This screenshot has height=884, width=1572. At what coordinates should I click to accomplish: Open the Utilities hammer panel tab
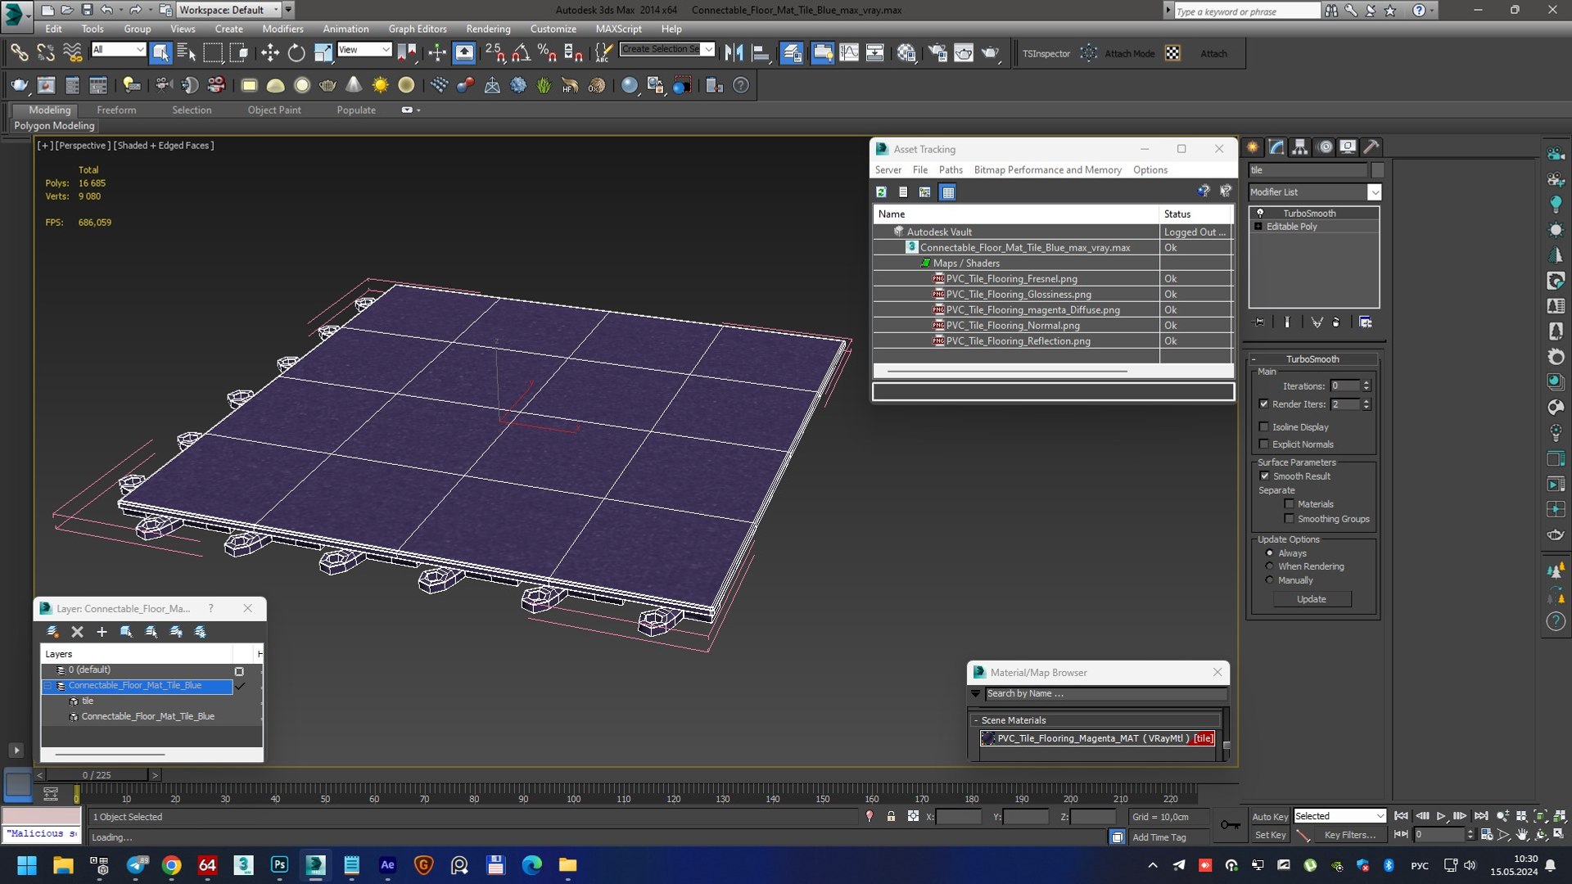click(x=1371, y=147)
